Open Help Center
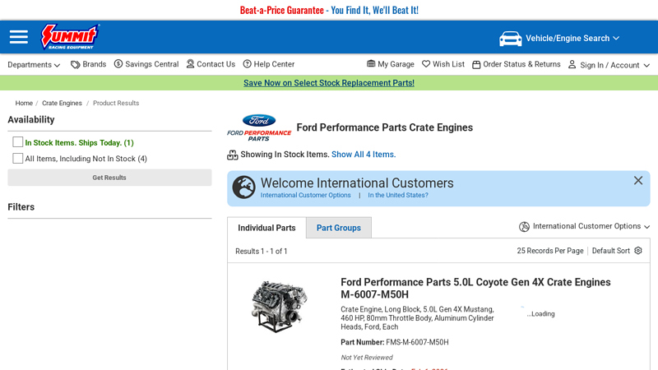 pos(274,64)
